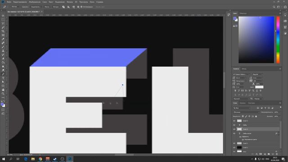Toggle layer filtering switch in Layers panel
This screenshot has width=288, height=162.
(280, 107)
